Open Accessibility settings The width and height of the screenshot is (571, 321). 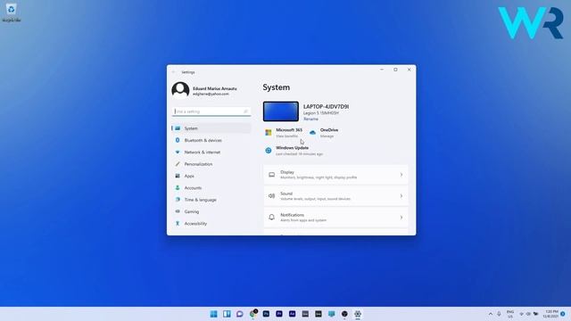211,224
